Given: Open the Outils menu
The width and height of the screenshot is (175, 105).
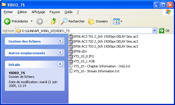Looking at the screenshot, I should coord(69,12).
